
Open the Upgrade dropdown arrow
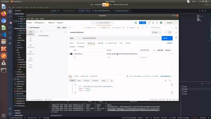pyautogui.click(x=176, y=23)
